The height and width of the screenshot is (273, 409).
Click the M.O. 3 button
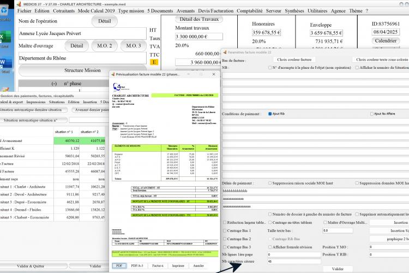[133, 46]
